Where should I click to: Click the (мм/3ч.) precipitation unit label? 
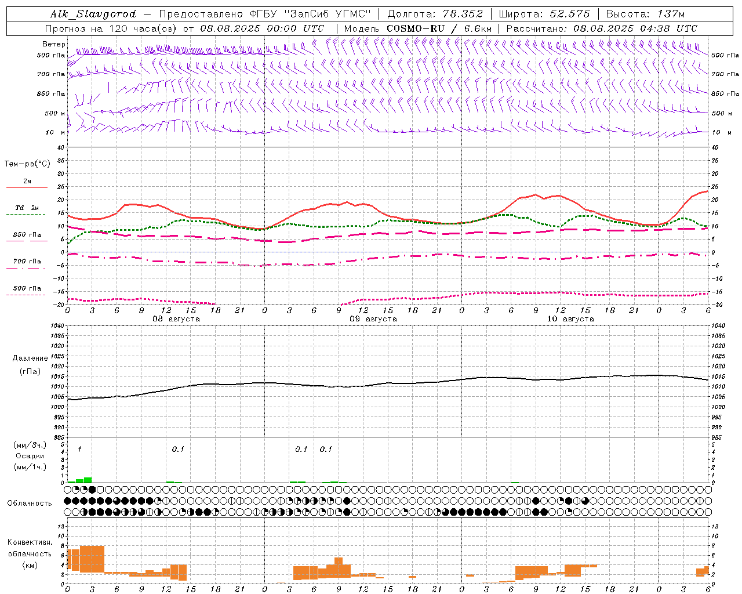click(x=30, y=445)
